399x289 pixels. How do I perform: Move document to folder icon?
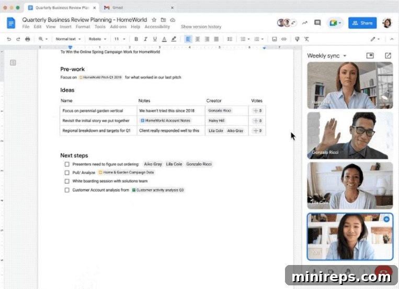point(163,20)
